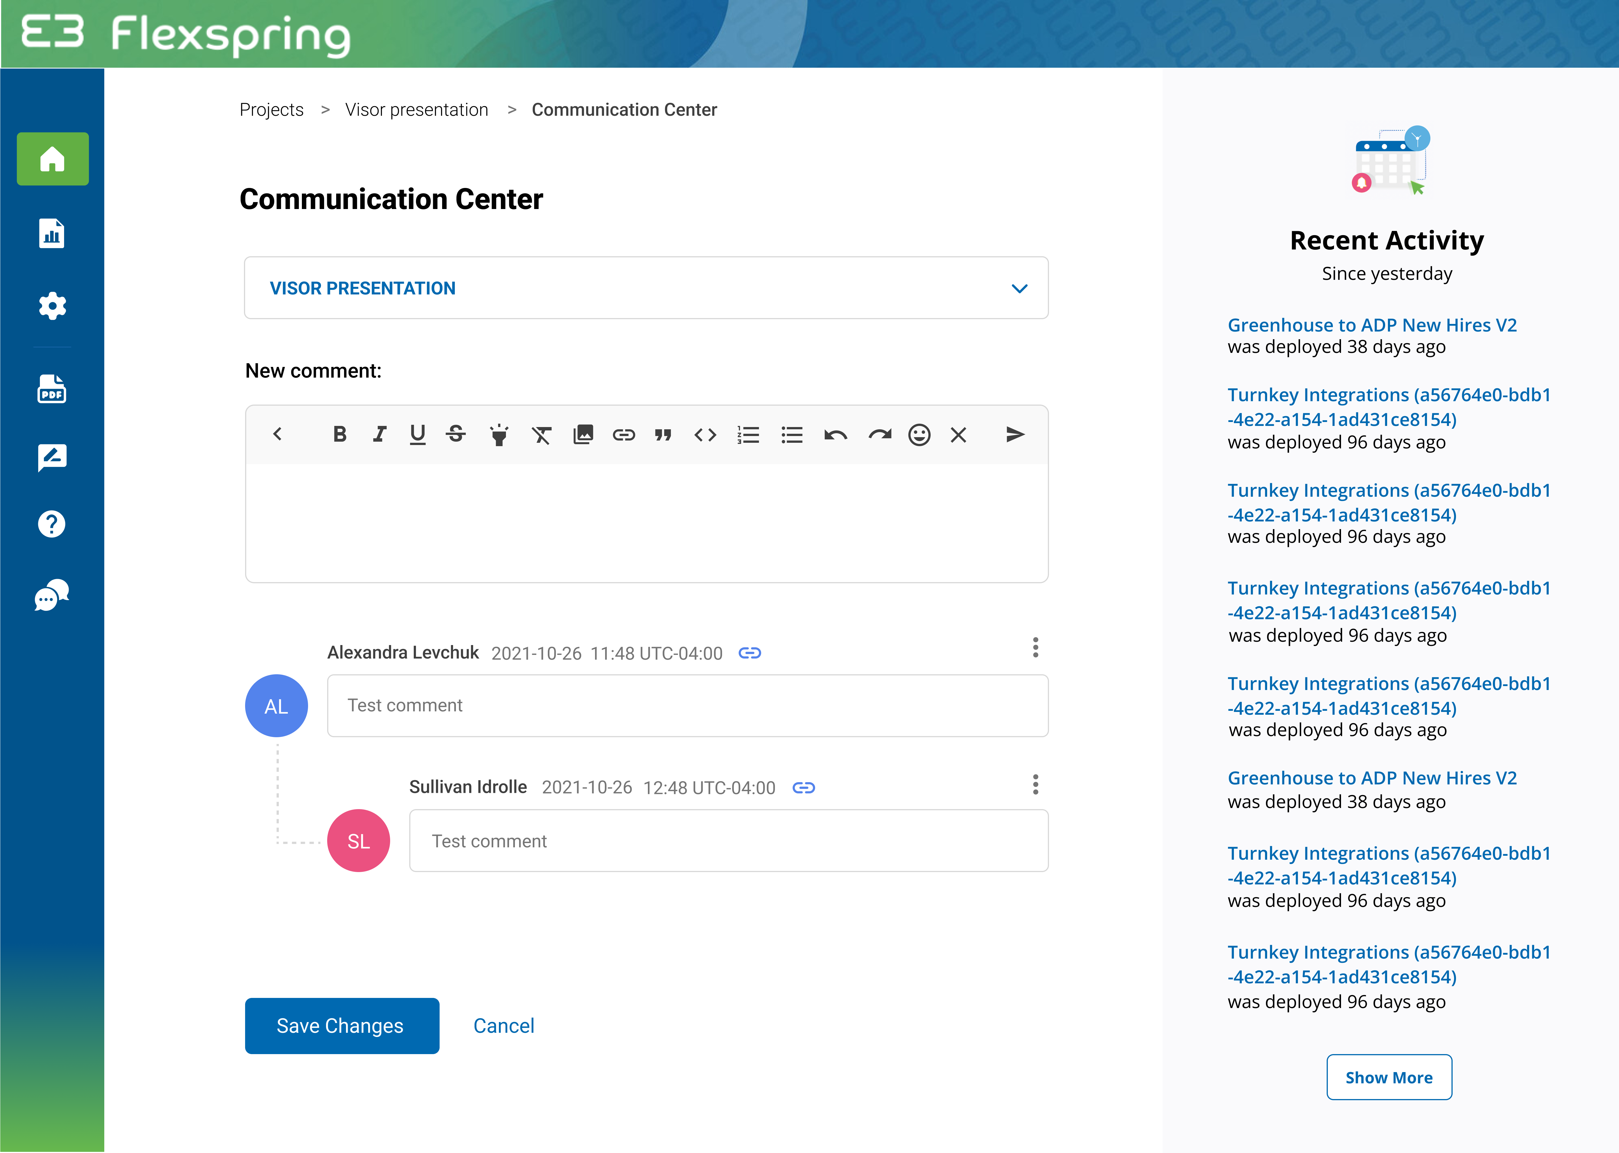Copy link to Sullivan Idrolle's comment
Screen dimensions: 1619x1153
[x=804, y=788]
